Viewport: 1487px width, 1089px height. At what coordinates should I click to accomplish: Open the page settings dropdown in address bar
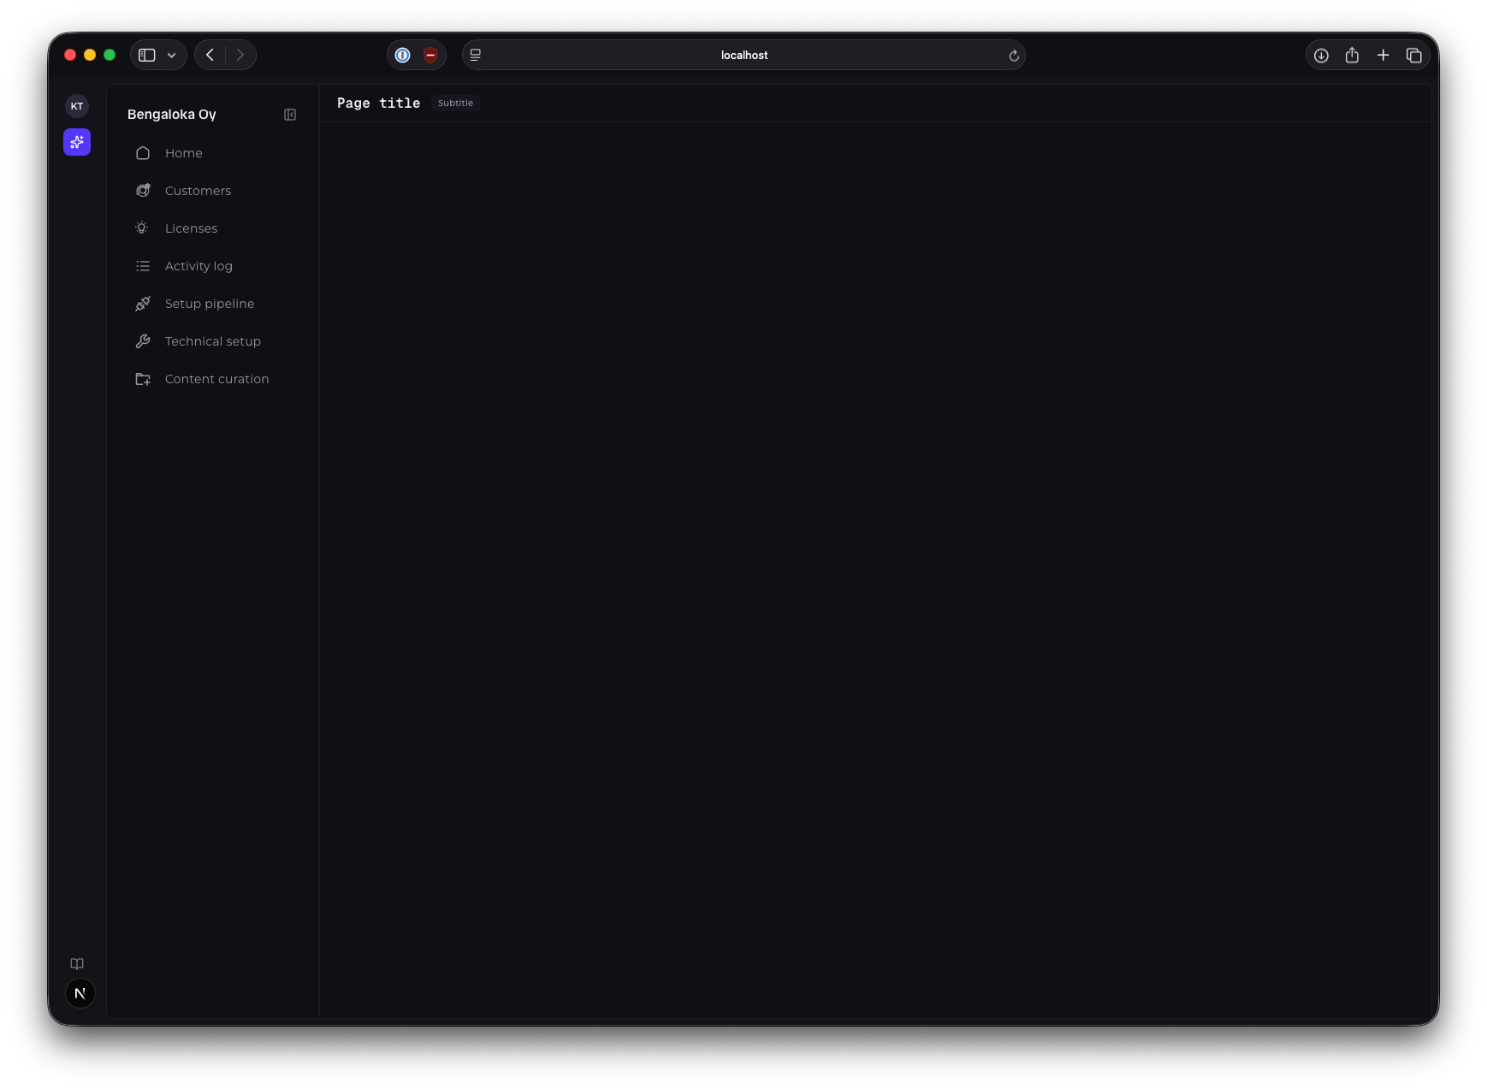click(x=475, y=55)
